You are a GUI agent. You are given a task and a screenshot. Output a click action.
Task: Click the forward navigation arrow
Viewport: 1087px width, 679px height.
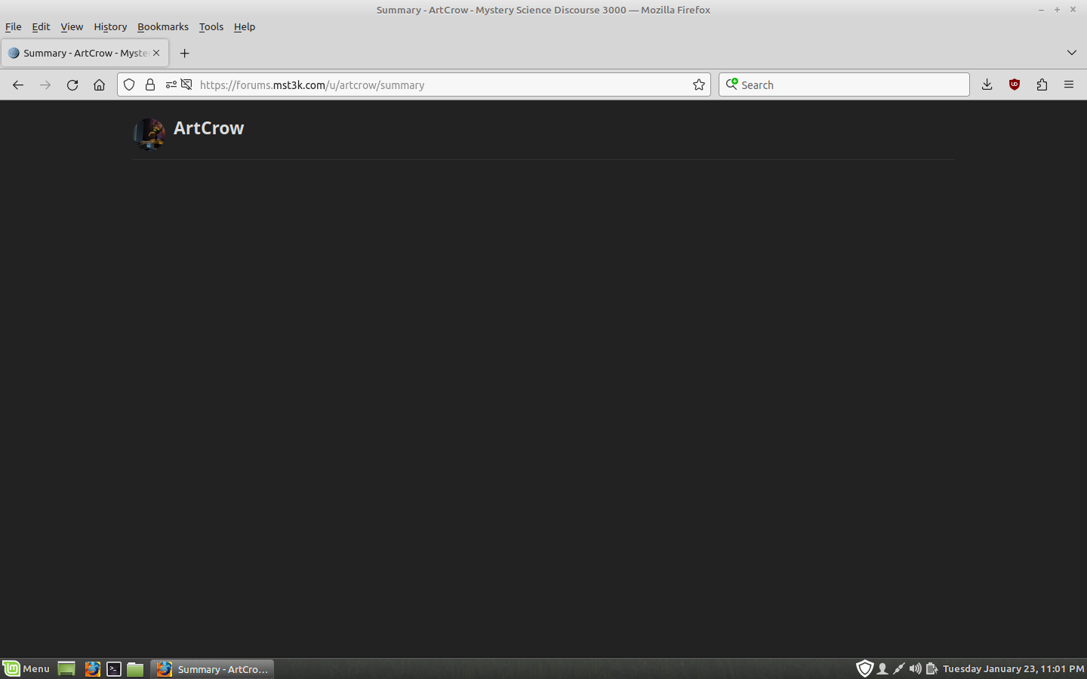45,84
